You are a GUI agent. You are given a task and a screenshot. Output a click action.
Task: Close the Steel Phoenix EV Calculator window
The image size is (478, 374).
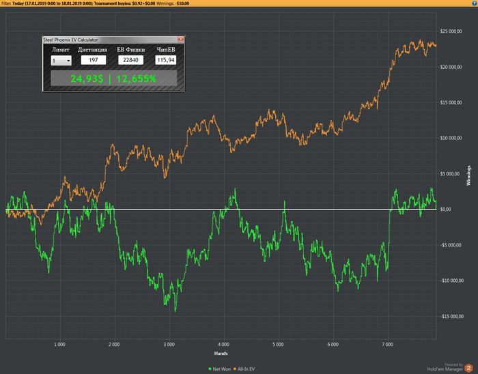coord(181,40)
